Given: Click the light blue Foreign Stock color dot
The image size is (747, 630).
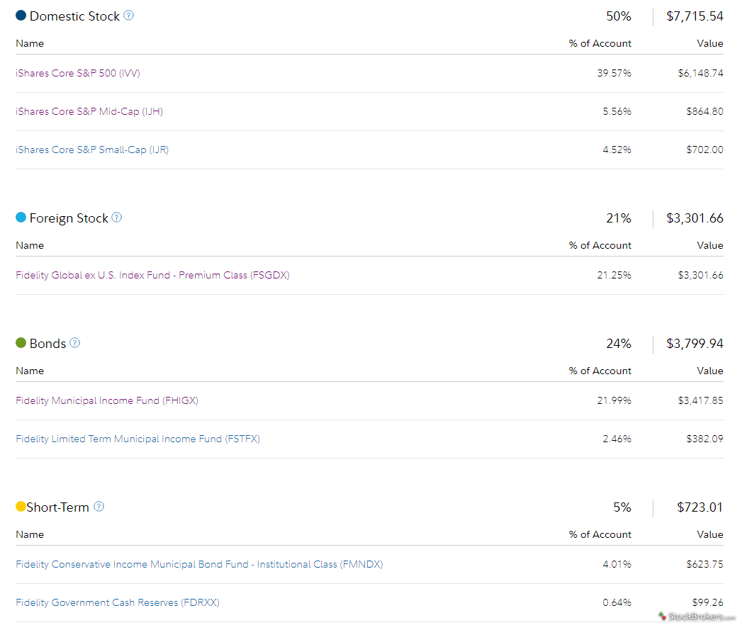Looking at the screenshot, I should click(21, 217).
